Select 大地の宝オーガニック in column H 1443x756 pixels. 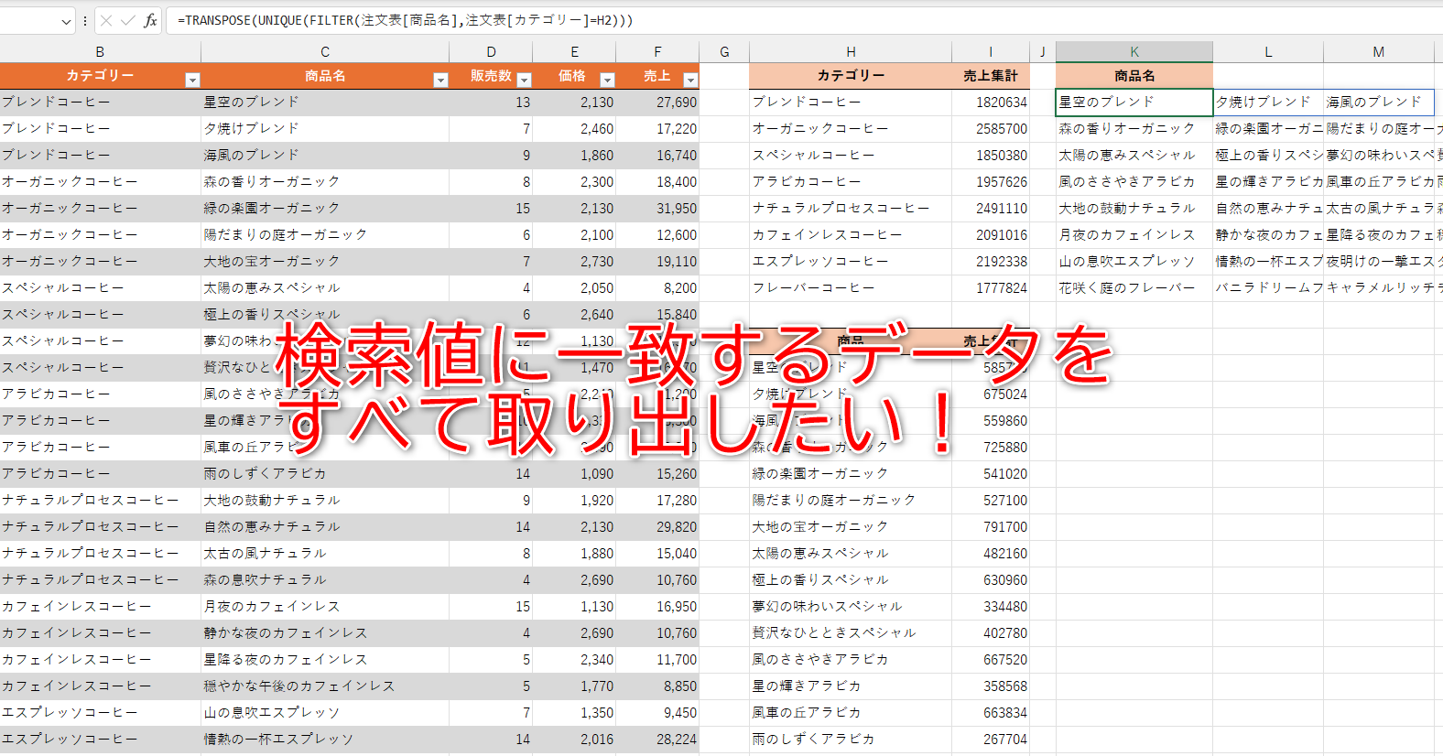pos(851,527)
